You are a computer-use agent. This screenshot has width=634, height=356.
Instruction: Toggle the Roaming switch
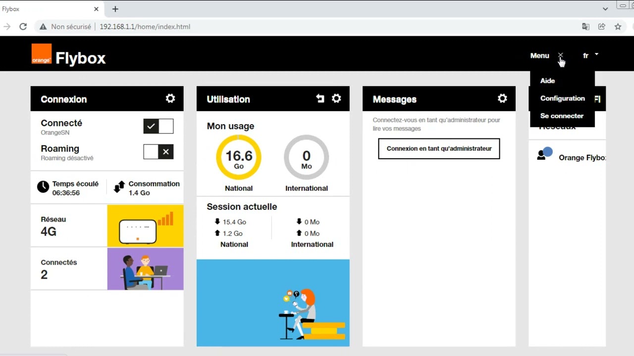[x=158, y=152]
